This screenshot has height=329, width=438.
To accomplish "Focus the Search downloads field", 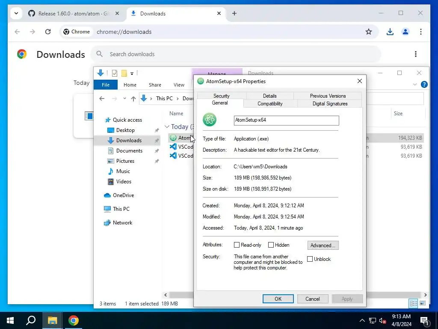I will click(x=236, y=54).
